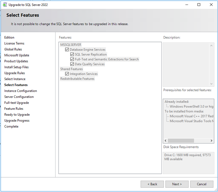Click the Upgrade Rules step
Screen dimensions: 218x192
(14, 73)
